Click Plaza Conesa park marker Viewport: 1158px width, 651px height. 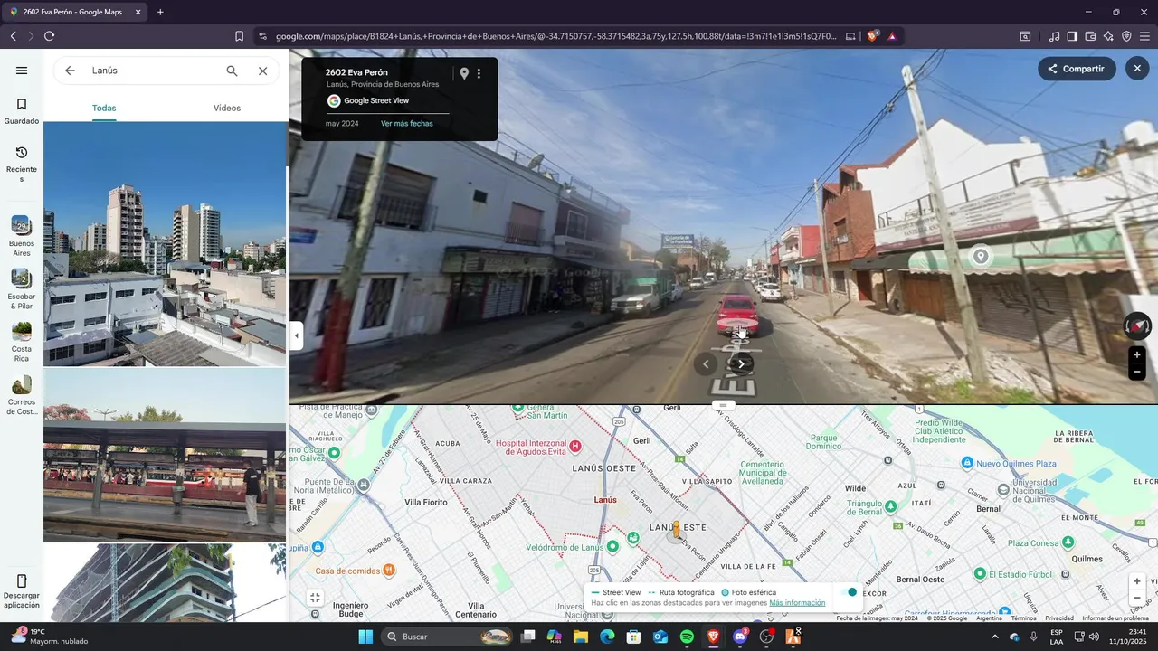pyautogui.click(x=1068, y=542)
